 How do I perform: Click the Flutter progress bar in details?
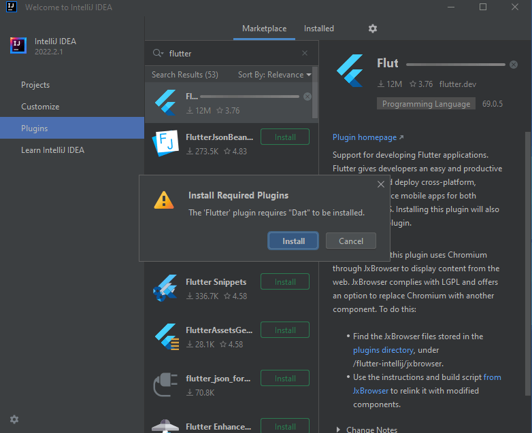pyautogui.click(x=456, y=65)
